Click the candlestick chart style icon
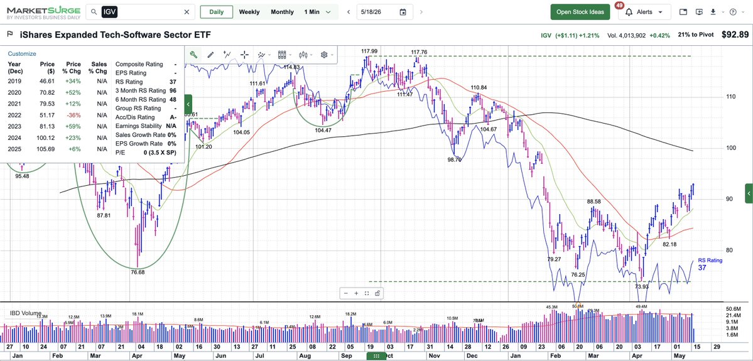 pyautogui.click(x=303, y=55)
